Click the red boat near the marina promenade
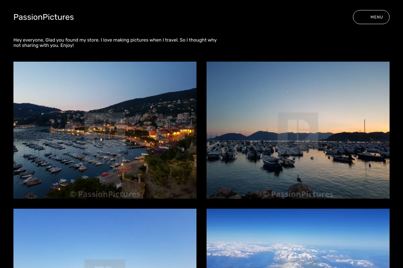403x268 pixels. 104,175
